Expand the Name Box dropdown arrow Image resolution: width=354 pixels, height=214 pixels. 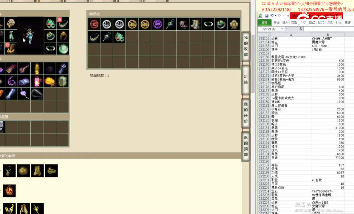point(282,29)
